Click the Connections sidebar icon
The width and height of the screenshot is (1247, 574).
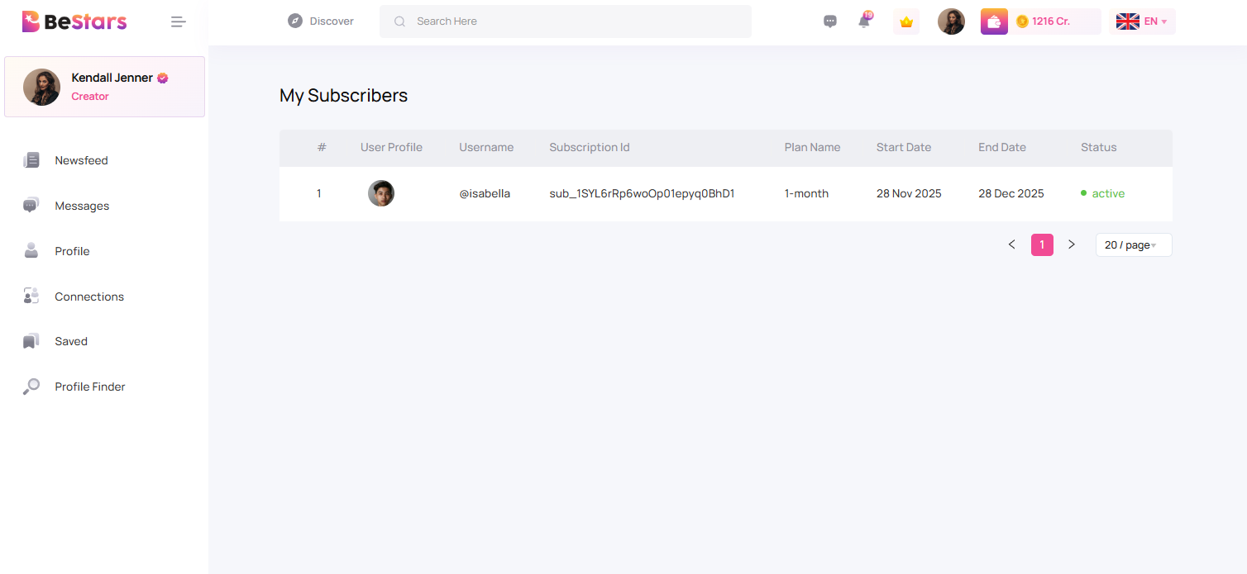(x=31, y=296)
